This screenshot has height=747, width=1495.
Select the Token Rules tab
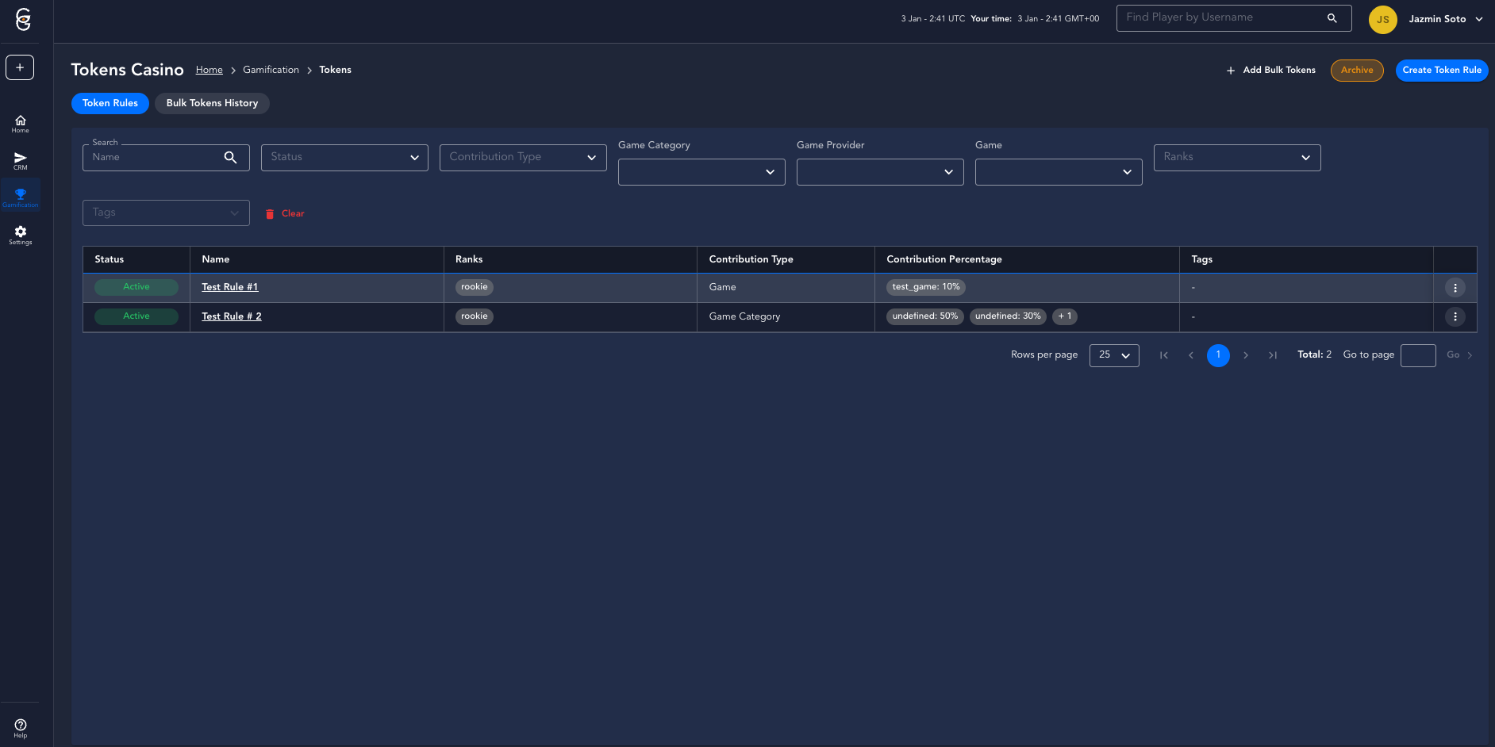pos(110,103)
